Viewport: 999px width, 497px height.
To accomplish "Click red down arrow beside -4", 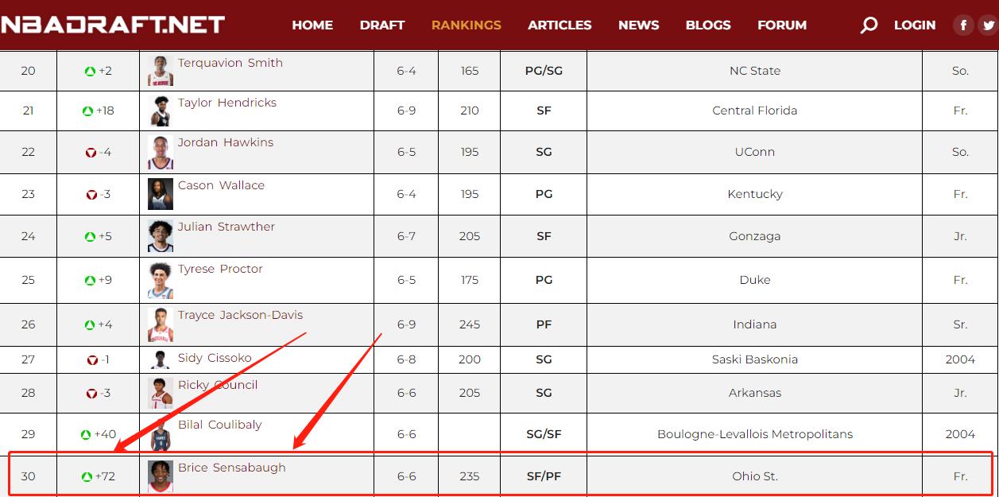I will pyautogui.click(x=91, y=153).
